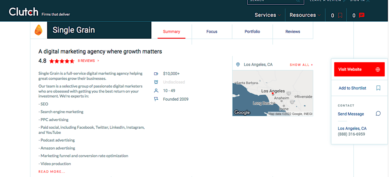
Task: Expand locations with SHOW ALL +
Action: point(301,65)
